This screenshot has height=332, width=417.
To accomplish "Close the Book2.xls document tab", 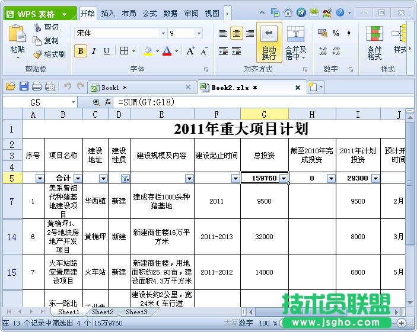I will 298,88.
